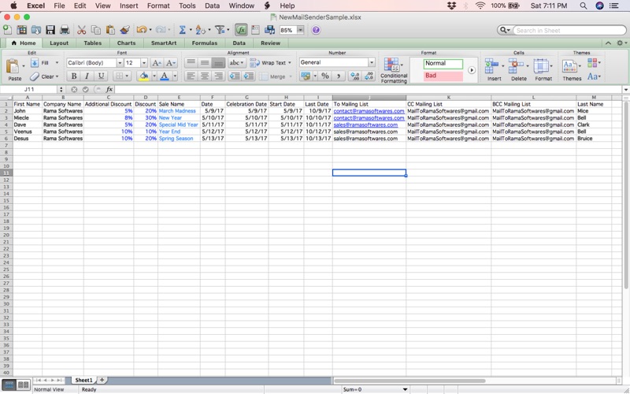
Task: Open the Themes gallery
Action: tap(572, 69)
